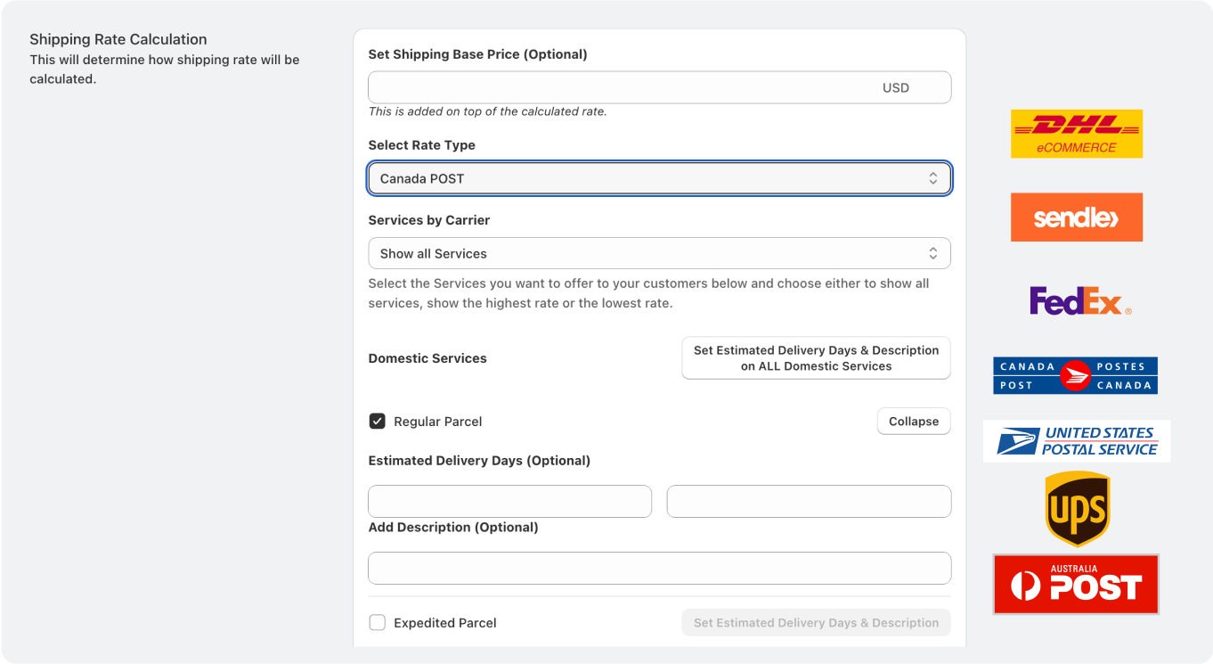Click the Australia Post logo
Image resolution: width=1213 pixels, height=664 pixels.
click(x=1076, y=584)
